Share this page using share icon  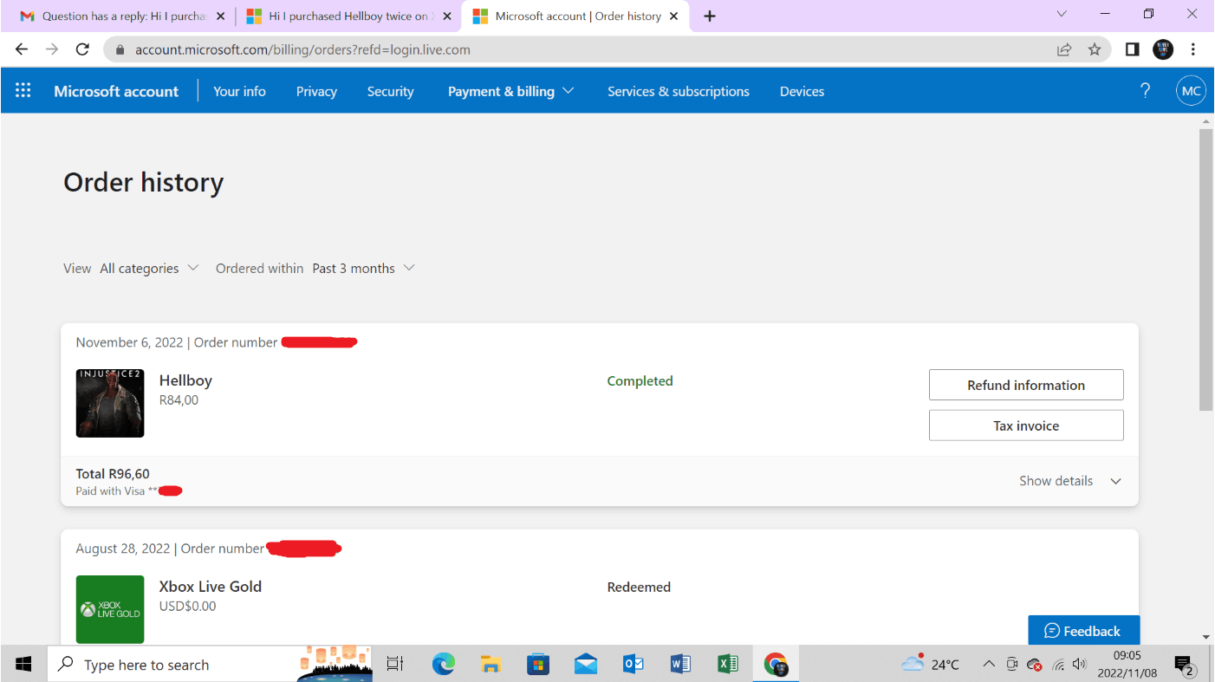(1064, 49)
